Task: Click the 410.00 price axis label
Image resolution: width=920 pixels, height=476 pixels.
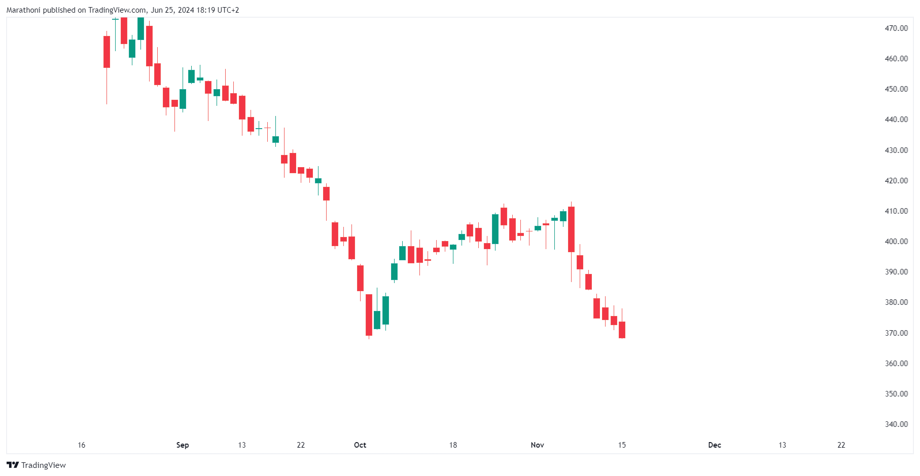Action: [x=896, y=211]
